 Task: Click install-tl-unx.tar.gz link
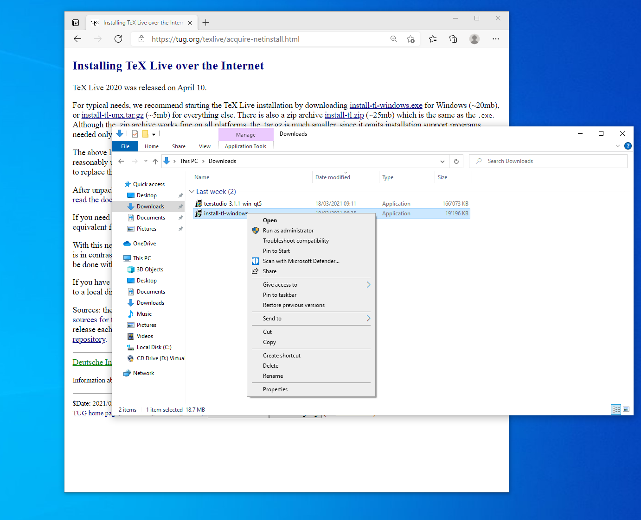point(113,115)
